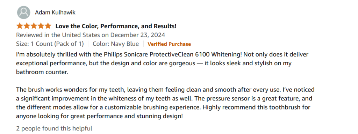The height and width of the screenshot is (134, 358).
Task: Click the Verified Purchase label
Action: click(x=169, y=44)
